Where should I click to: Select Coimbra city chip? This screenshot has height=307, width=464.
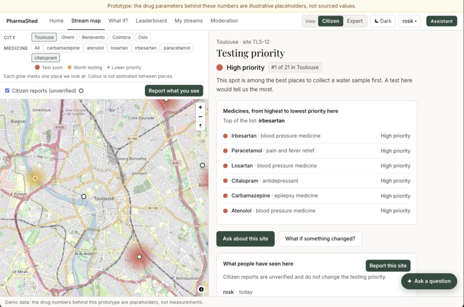tap(121, 37)
